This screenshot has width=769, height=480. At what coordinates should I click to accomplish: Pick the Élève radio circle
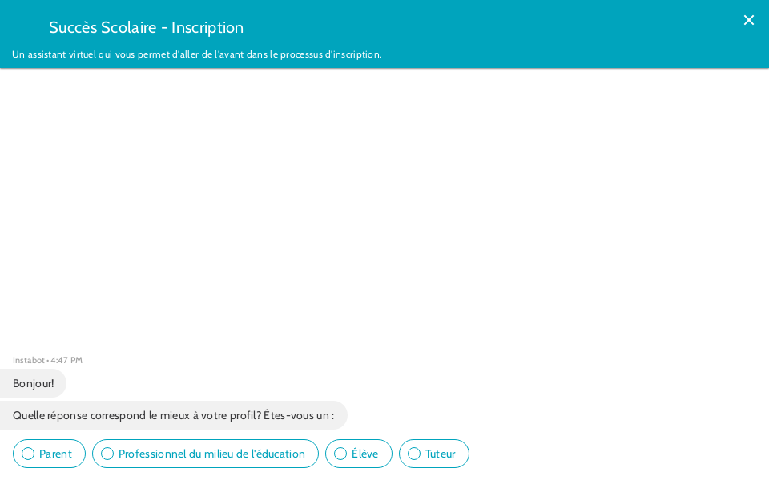(340, 454)
